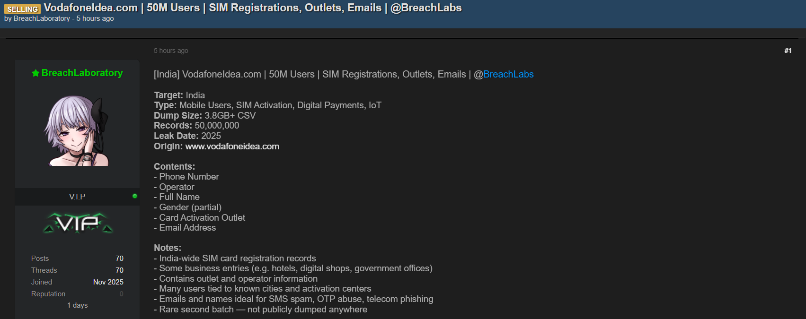806x319 pixels.
Task: Open the @BreachLabs mention link
Action: 508,74
